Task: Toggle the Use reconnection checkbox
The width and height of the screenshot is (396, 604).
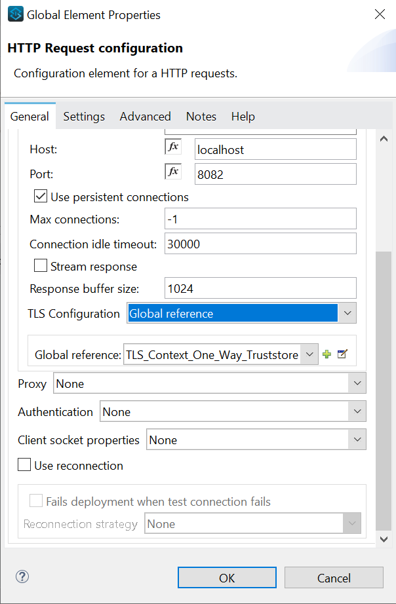Action: (x=24, y=465)
